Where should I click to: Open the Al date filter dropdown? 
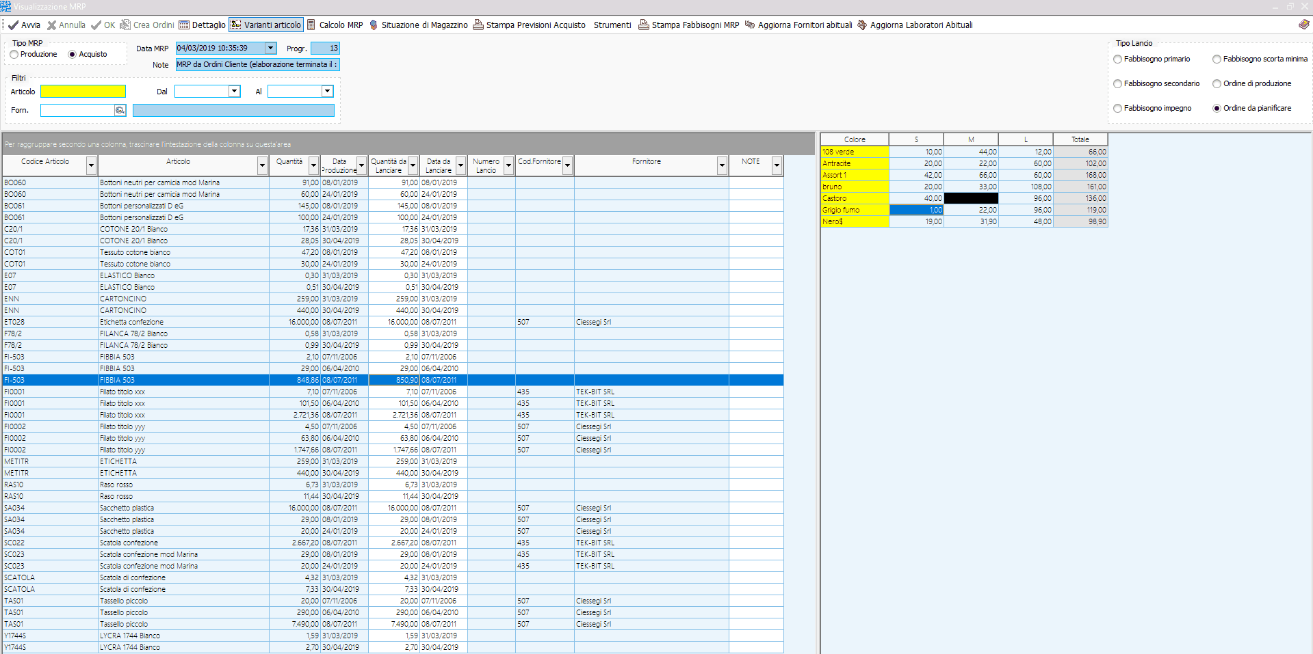coord(328,91)
